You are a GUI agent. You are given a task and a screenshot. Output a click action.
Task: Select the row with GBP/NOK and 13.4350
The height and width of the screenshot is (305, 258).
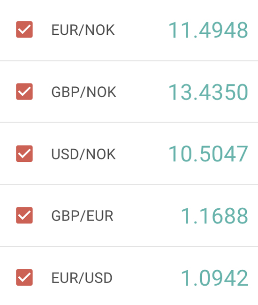pos(129,91)
